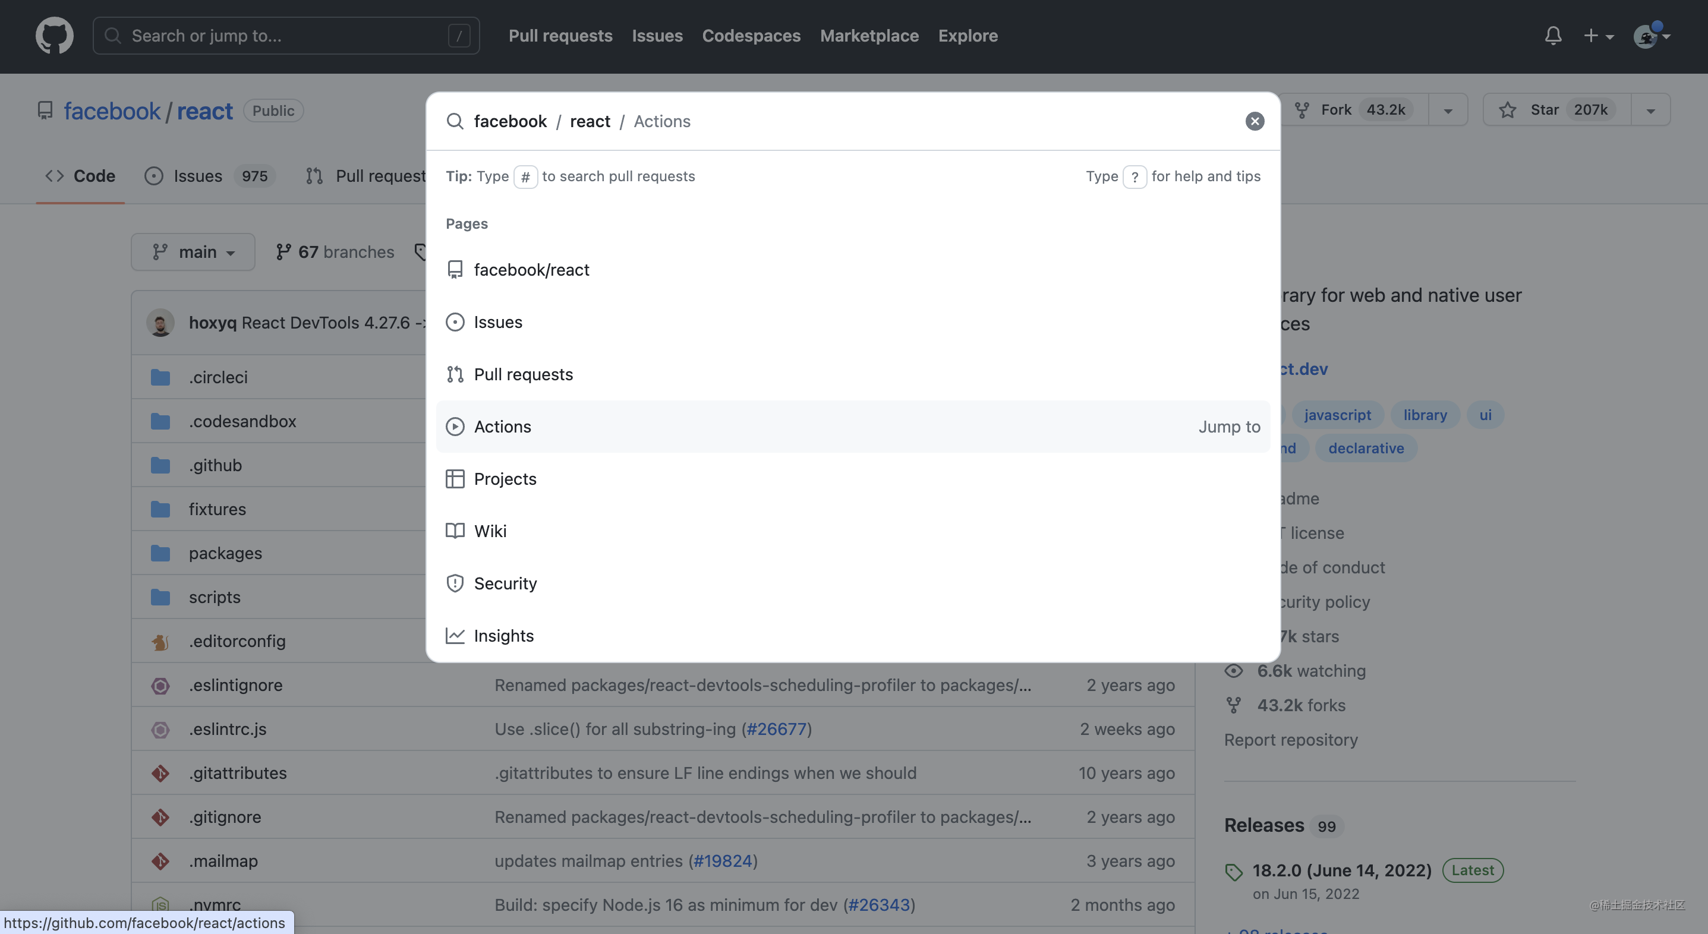Image resolution: width=1708 pixels, height=934 pixels.
Task: Open the Star lists dropdown arrow
Action: tap(1650, 110)
